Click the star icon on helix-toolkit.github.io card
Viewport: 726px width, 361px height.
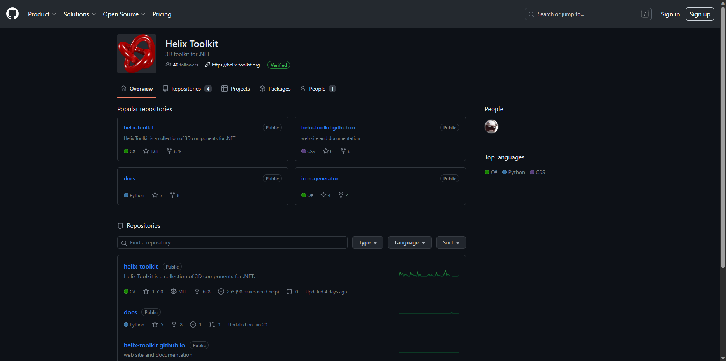326,151
